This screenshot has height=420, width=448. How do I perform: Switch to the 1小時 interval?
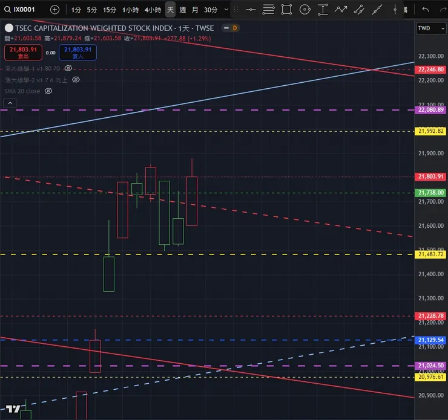coord(131,10)
